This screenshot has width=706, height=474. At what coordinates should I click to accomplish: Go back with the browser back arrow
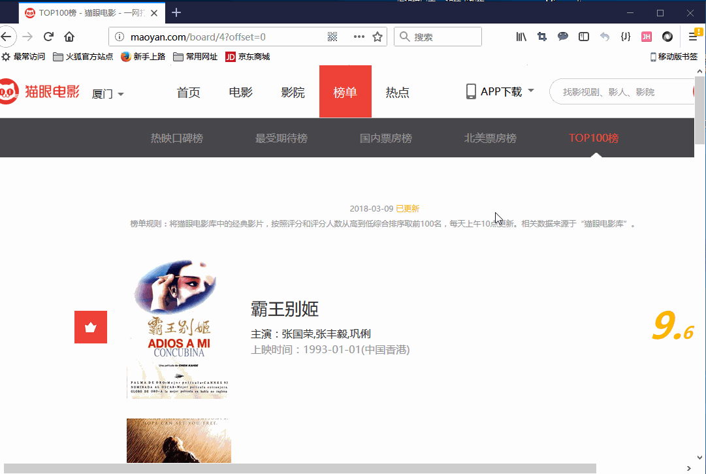click(x=7, y=37)
